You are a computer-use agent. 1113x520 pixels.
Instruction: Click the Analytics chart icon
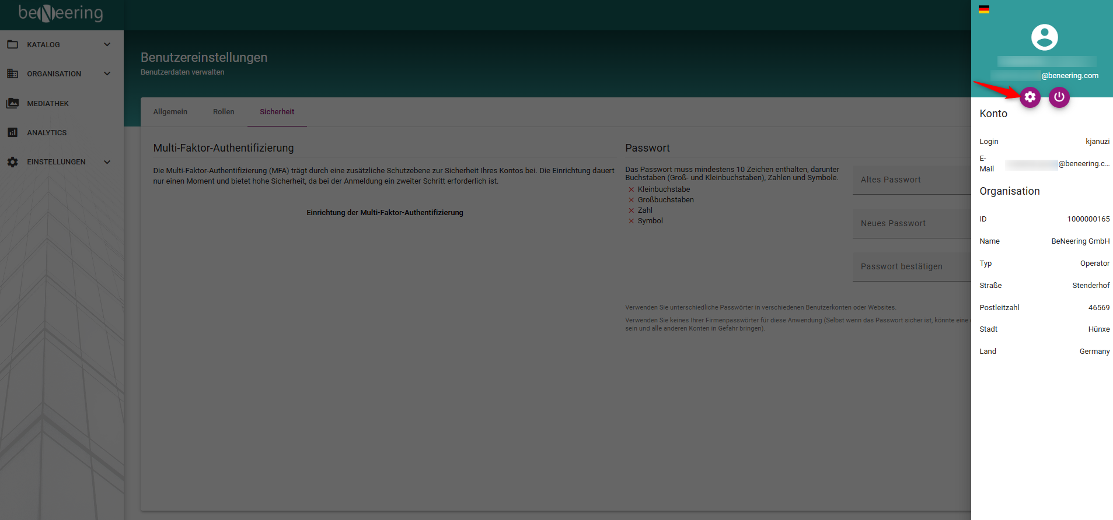[12, 132]
